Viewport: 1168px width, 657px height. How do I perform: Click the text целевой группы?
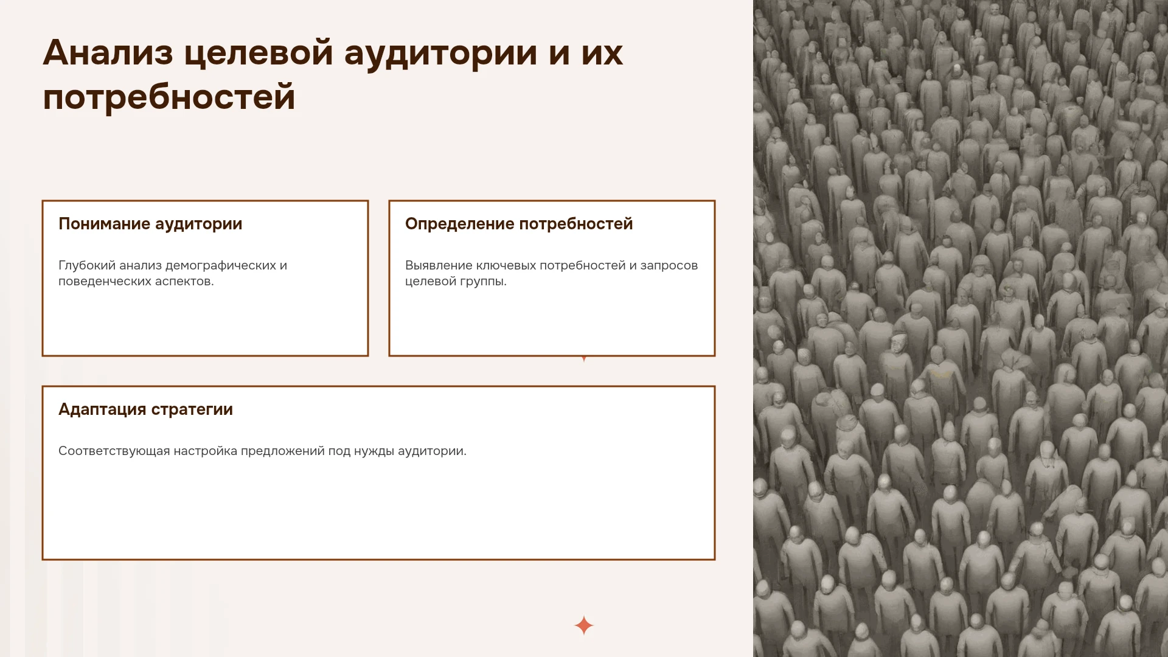456,281
